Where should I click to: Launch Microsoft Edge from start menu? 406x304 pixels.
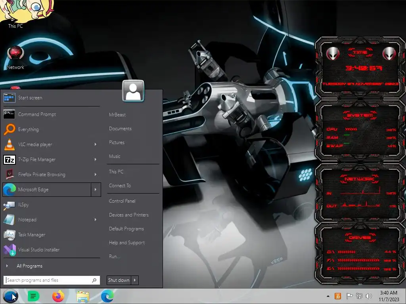pyautogui.click(x=47, y=190)
